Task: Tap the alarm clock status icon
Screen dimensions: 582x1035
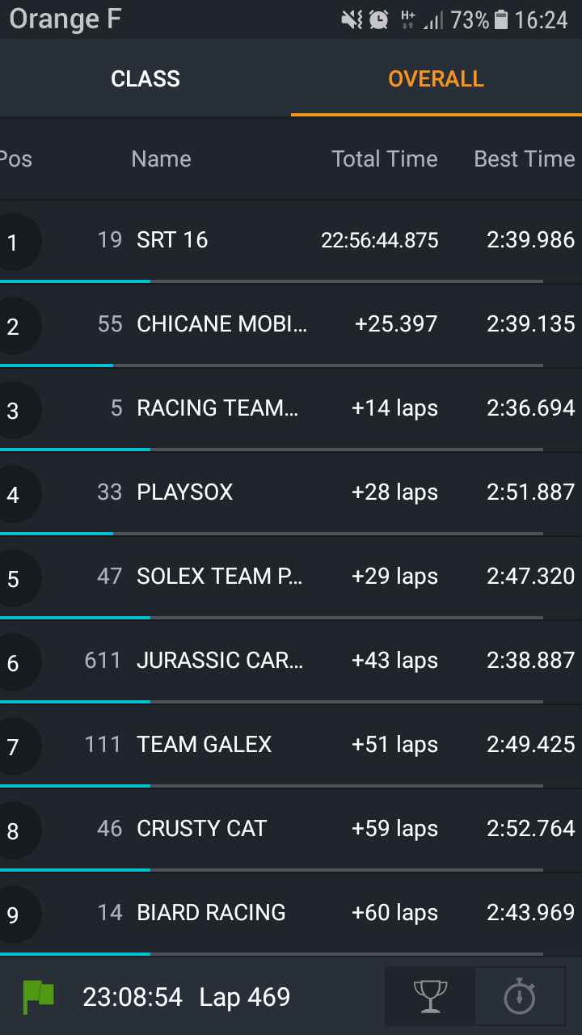Action: (379, 19)
